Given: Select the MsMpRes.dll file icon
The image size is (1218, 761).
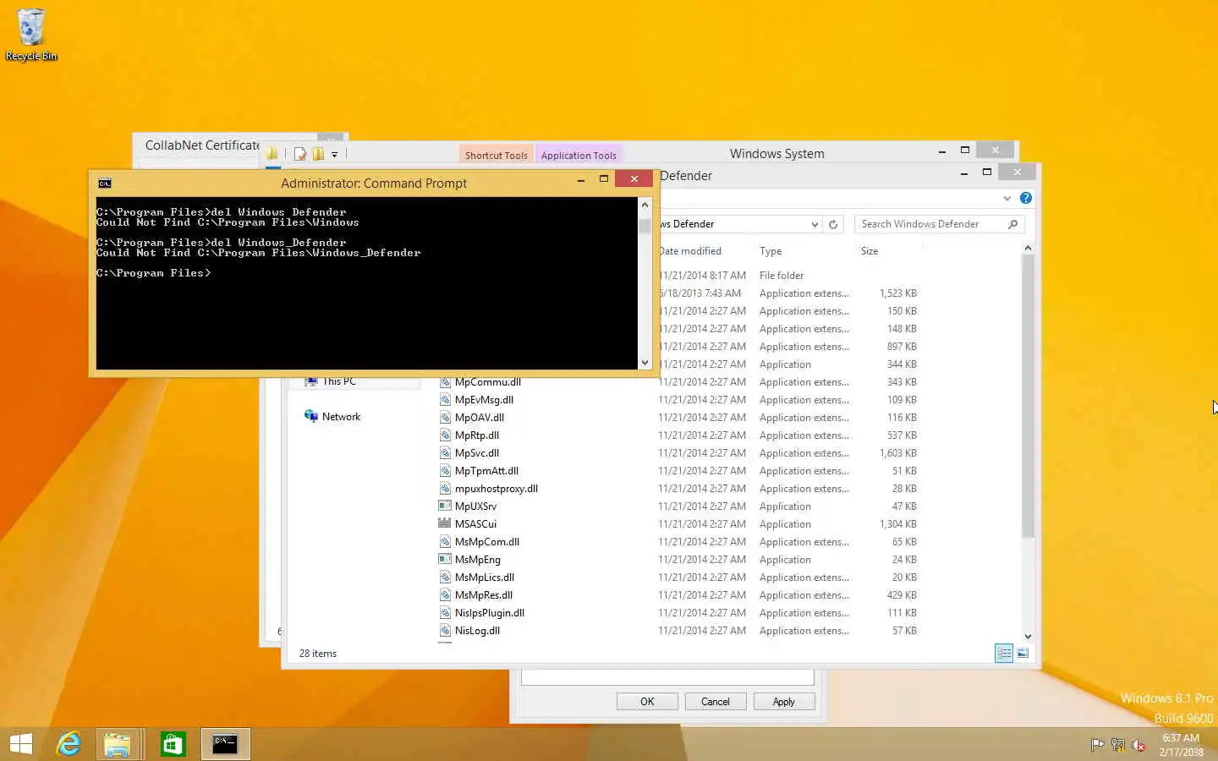Looking at the screenshot, I should [x=445, y=595].
